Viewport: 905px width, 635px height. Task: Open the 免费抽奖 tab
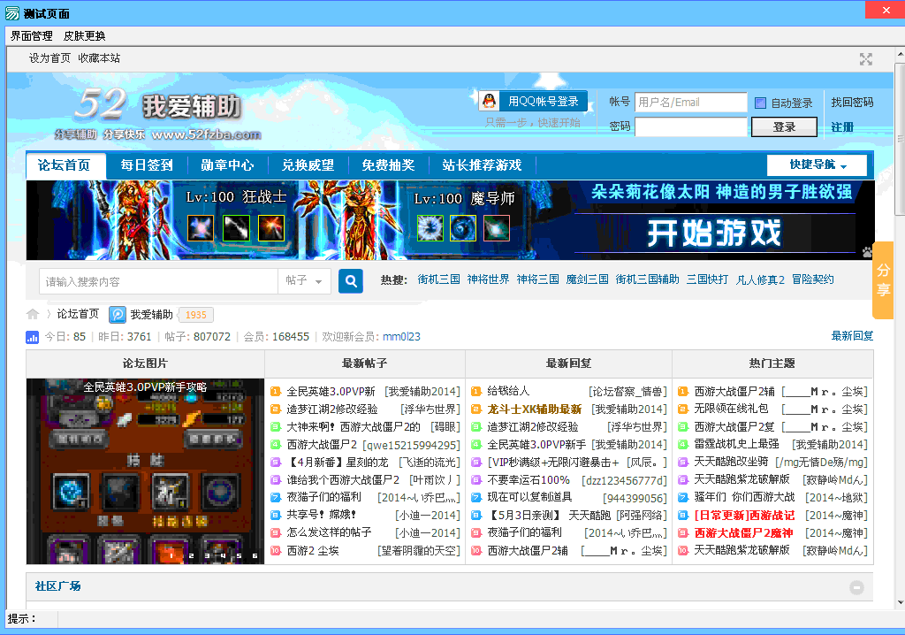coord(389,165)
